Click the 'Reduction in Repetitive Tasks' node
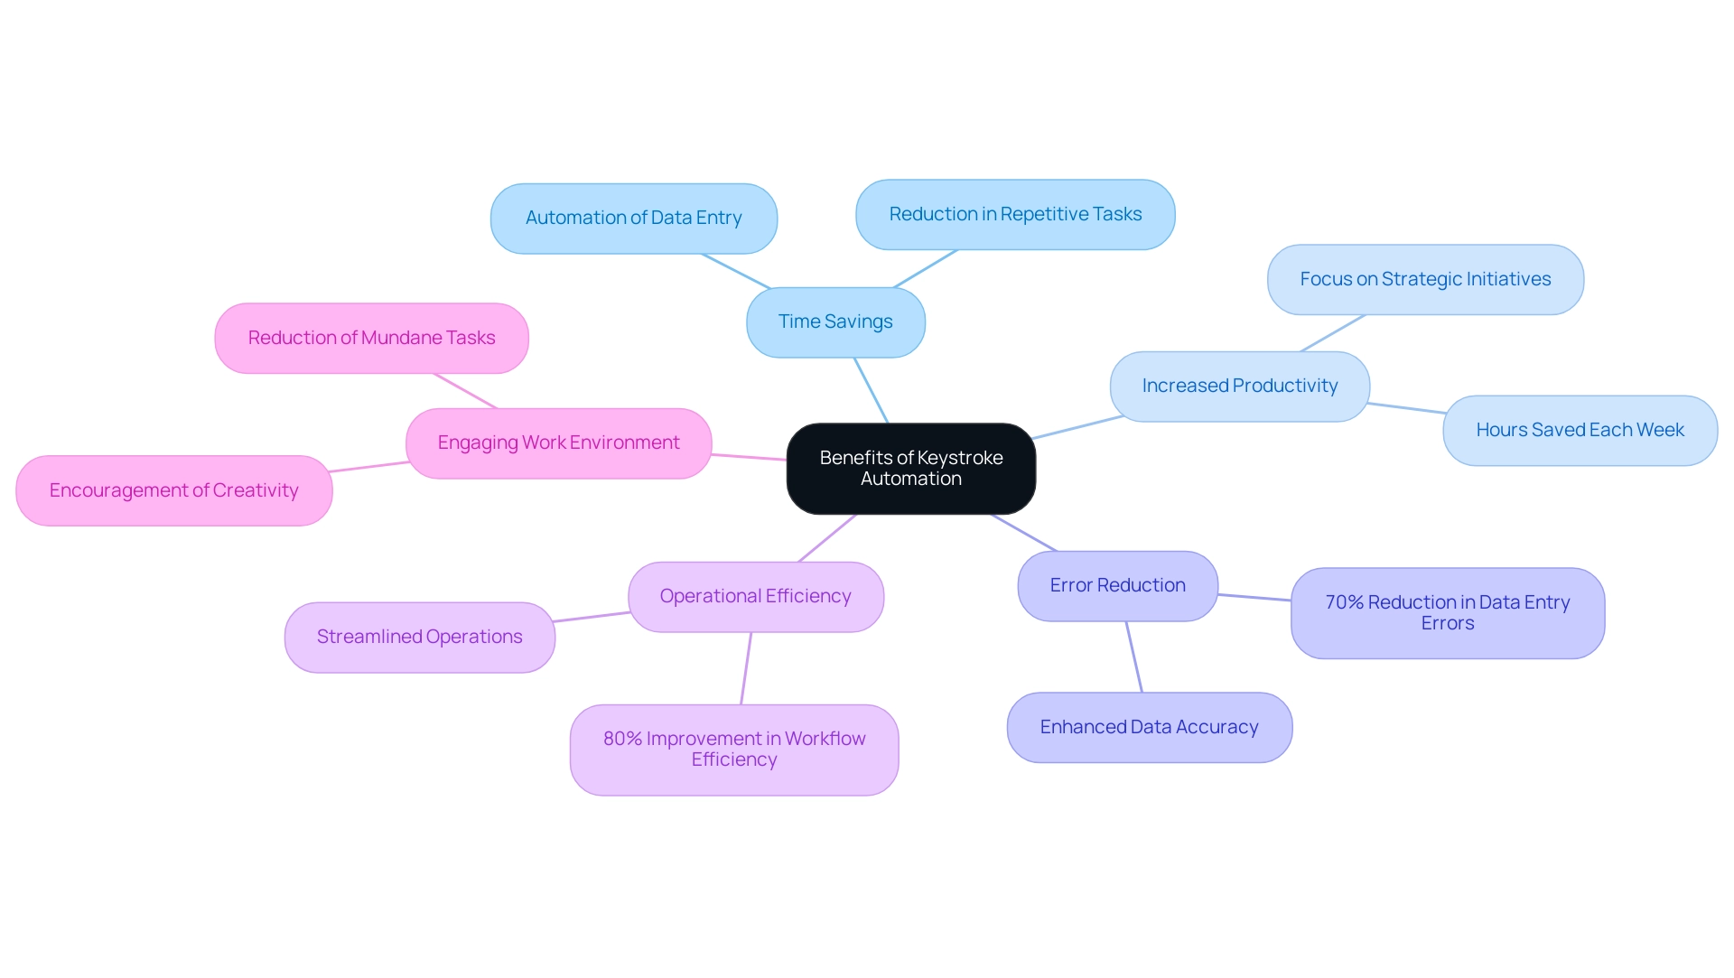 (1016, 213)
